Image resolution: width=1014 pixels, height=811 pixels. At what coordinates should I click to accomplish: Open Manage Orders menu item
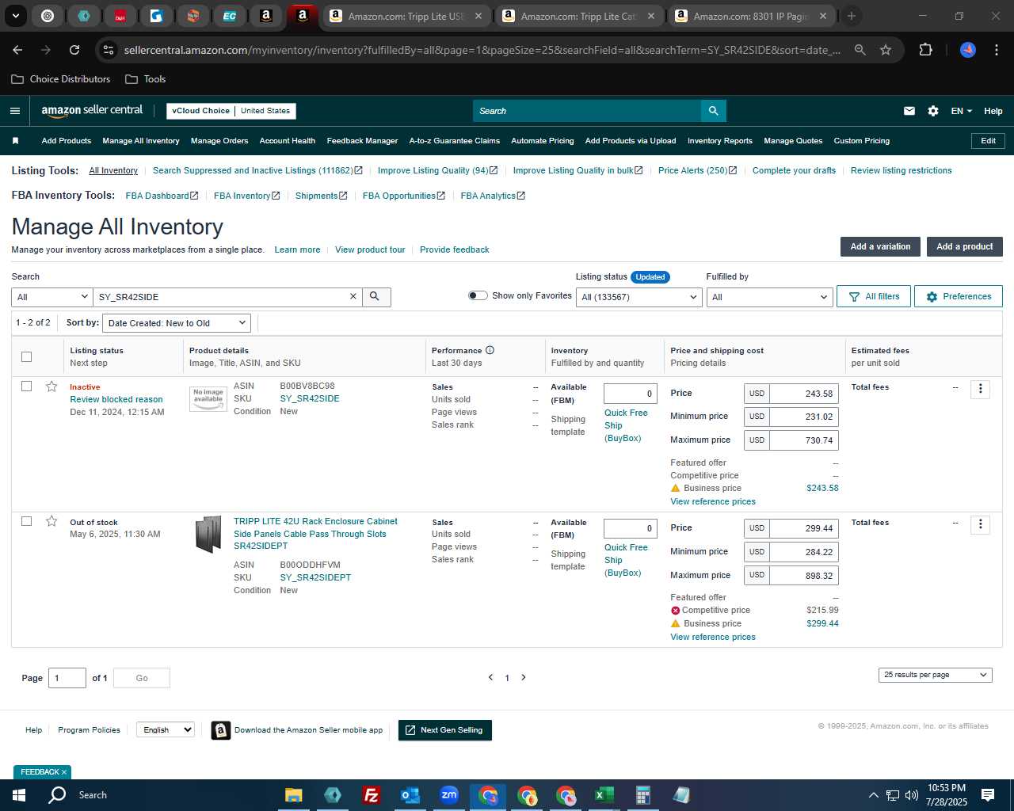pos(219,141)
